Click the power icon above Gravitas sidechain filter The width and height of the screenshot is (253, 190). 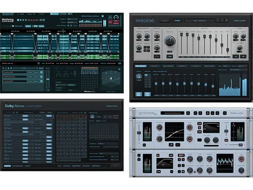158,155
